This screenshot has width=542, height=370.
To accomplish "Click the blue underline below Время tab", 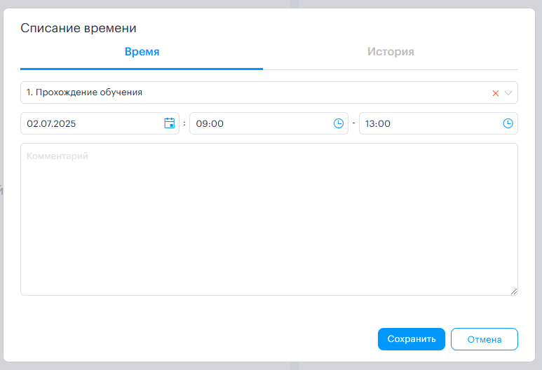I will pyautogui.click(x=142, y=69).
